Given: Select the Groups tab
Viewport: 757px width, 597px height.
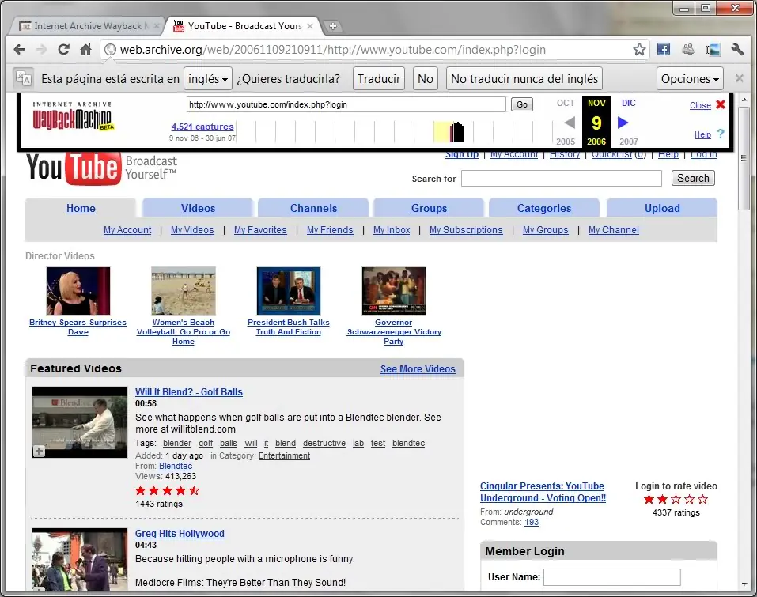Looking at the screenshot, I should click(429, 208).
